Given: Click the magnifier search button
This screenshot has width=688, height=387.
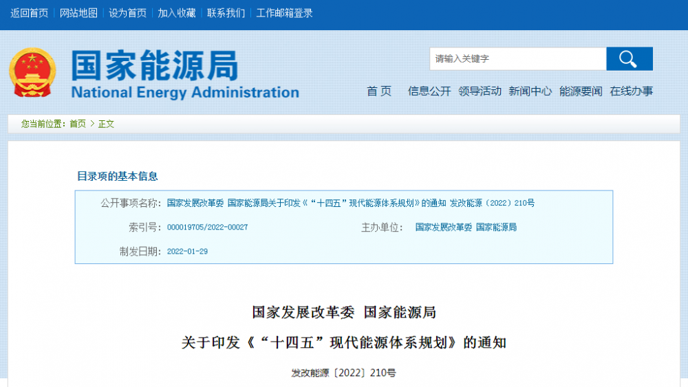Looking at the screenshot, I should click(630, 58).
